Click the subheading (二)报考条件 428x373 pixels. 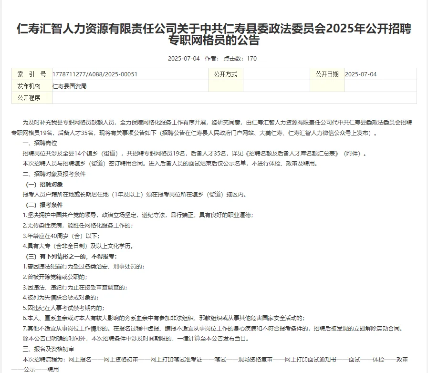tap(44, 205)
